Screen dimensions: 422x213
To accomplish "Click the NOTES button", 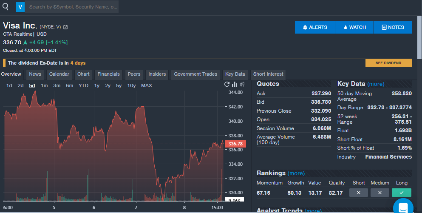I will coord(393,27).
